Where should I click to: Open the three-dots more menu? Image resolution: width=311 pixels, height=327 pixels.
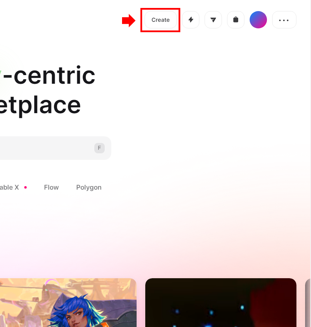(x=284, y=20)
